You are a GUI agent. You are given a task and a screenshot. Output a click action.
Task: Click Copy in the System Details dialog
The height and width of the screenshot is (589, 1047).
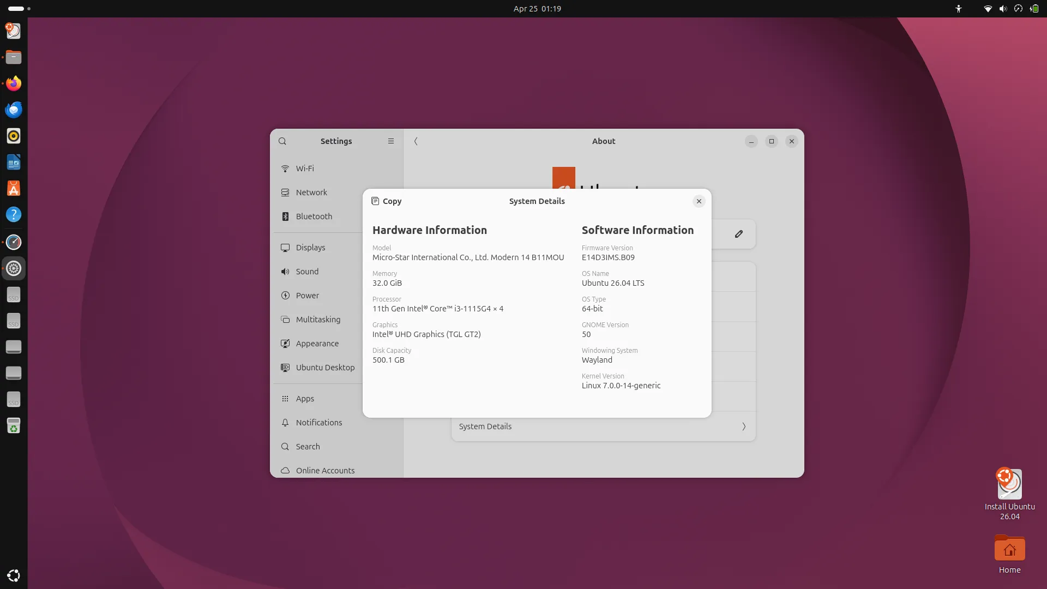pos(386,201)
